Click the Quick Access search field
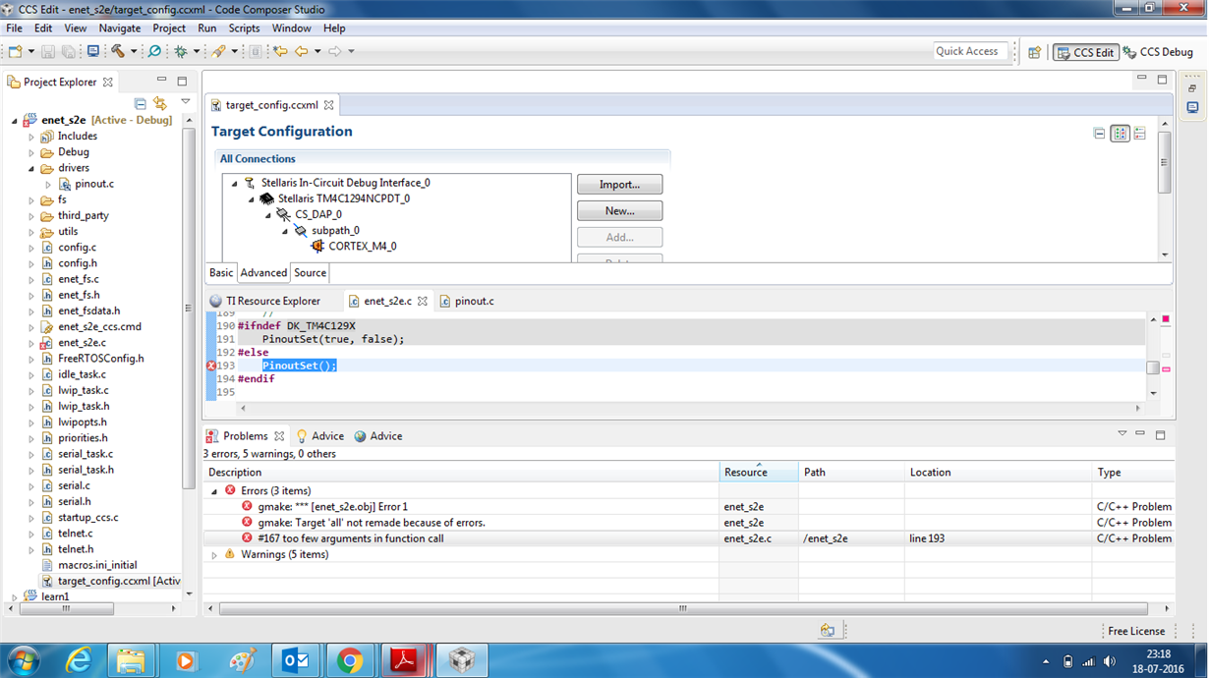Image resolution: width=1209 pixels, height=678 pixels. point(971,51)
